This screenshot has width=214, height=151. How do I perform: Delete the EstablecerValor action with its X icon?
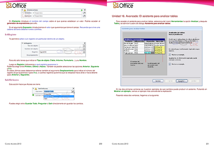click(84, 11)
